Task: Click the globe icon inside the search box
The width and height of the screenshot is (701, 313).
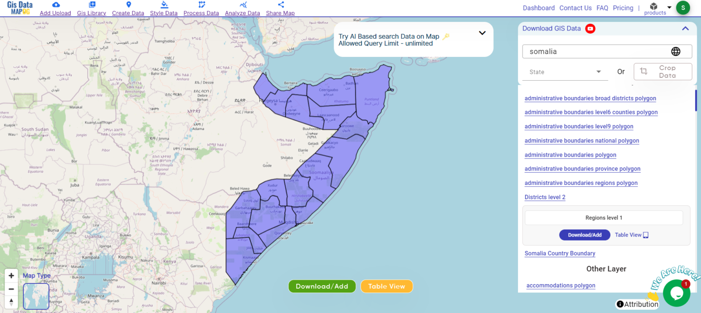Action: 675,51
